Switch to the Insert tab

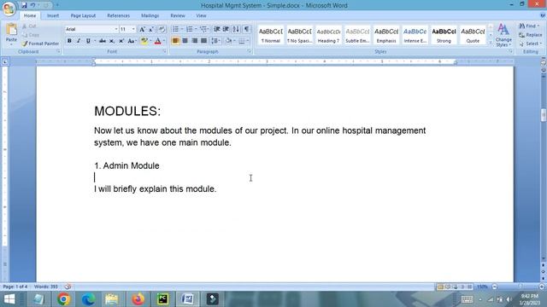53,15
